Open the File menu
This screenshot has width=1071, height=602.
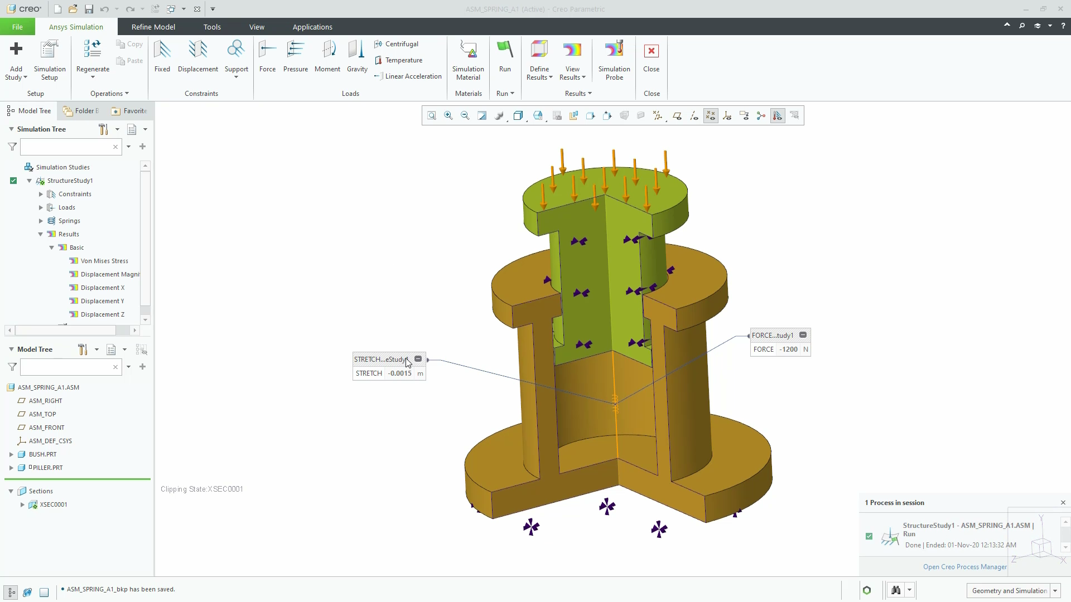point(17,27)
